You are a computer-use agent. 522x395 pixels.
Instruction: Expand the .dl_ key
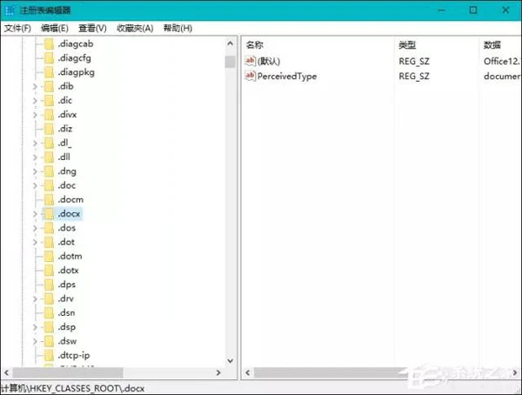(x=35, y=144)
